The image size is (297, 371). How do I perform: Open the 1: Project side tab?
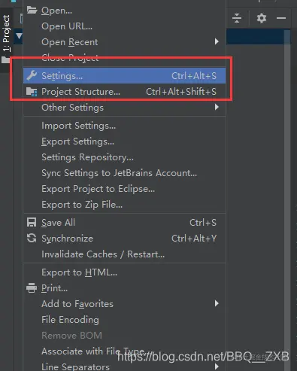(x=6, y=33)
